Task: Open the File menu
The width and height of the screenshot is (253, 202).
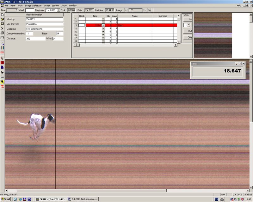Action: (x=7, y=6)
